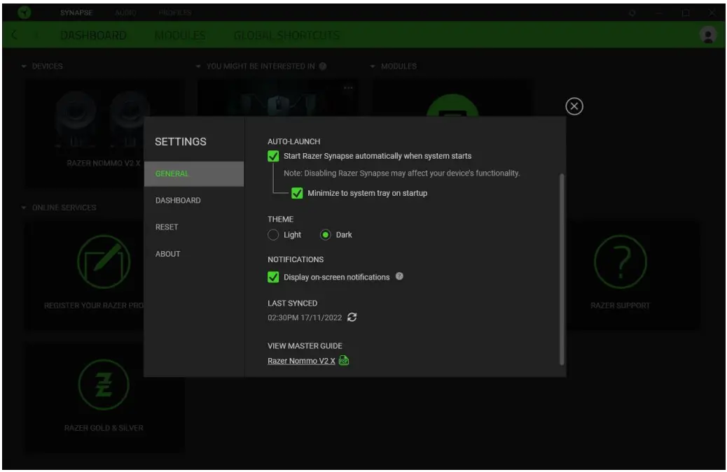Screen dimensions: 727x472
Task: Collapse the Devices section arrow
Action: coord(25,66)
